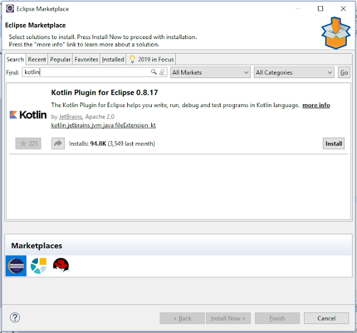Open the JetBrains author link

pyautogui.click(x=70, y=117)
